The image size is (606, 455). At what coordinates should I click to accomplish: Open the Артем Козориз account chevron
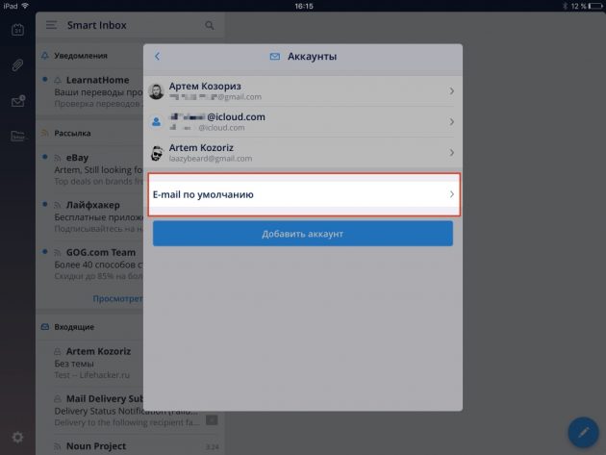[x=451, y=91]
